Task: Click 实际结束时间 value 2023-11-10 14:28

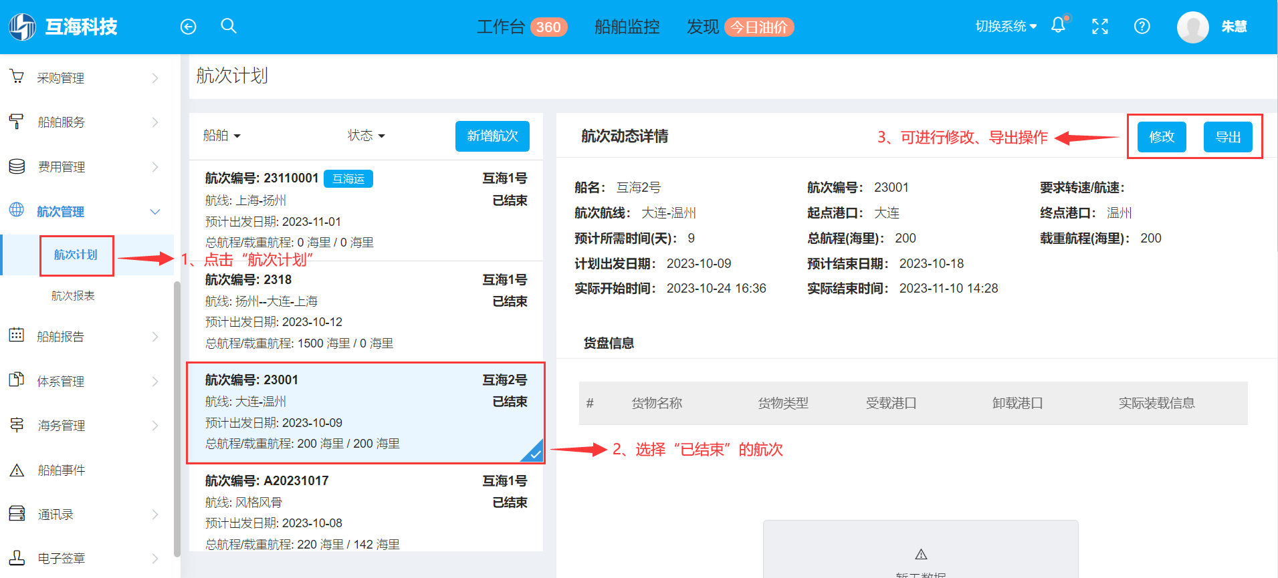Action: click(x=948, y=288)
